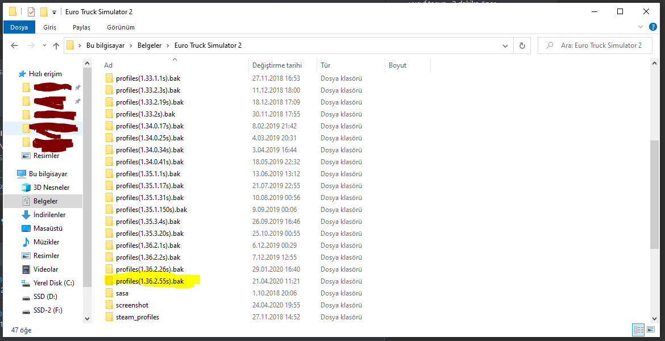
Task: Select Belgeler in the navigation pane
Action: click(x=45, y=201)
